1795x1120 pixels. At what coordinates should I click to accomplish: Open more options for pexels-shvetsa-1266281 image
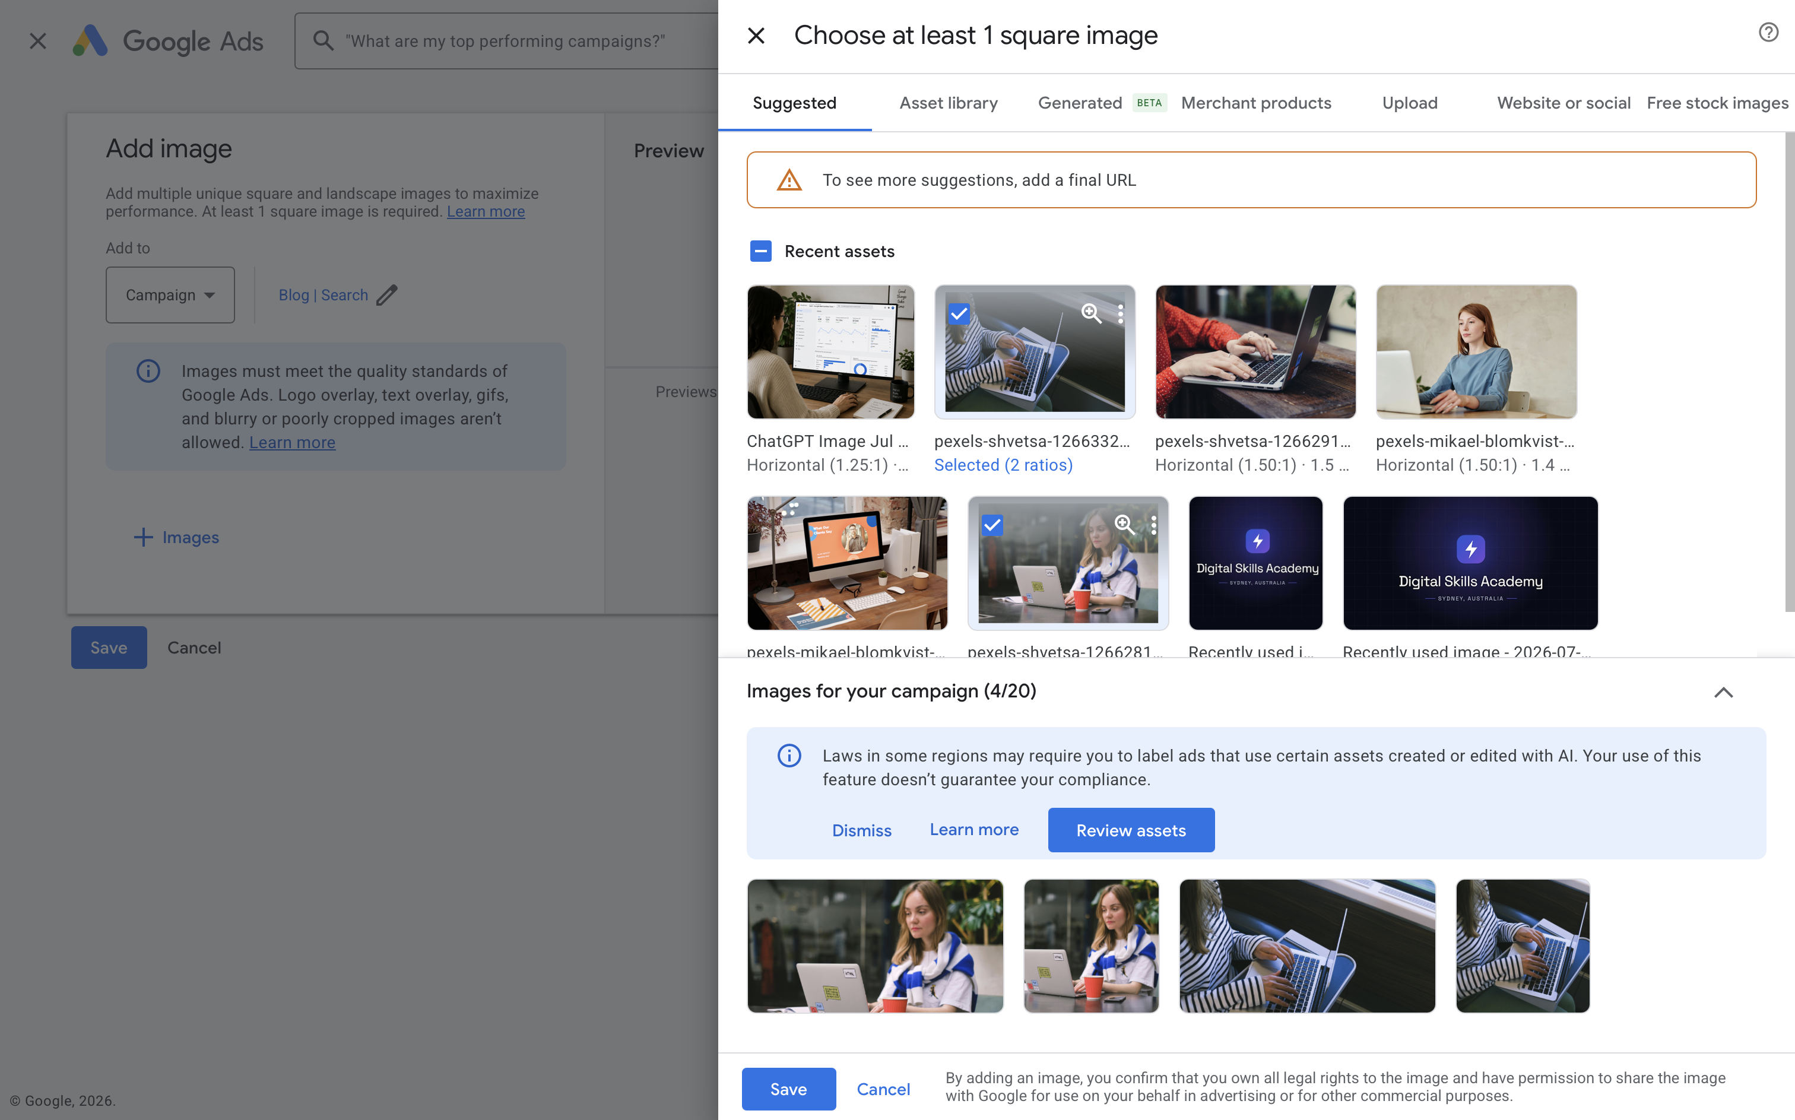click(x=1153, y=525)
